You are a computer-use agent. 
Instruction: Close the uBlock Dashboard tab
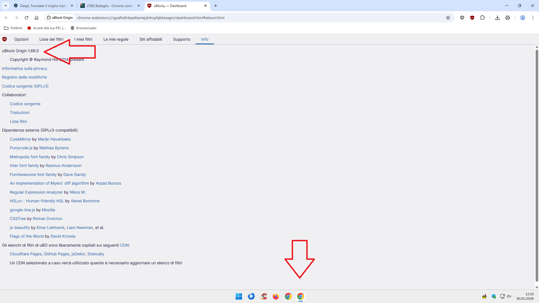pos(205,6)
